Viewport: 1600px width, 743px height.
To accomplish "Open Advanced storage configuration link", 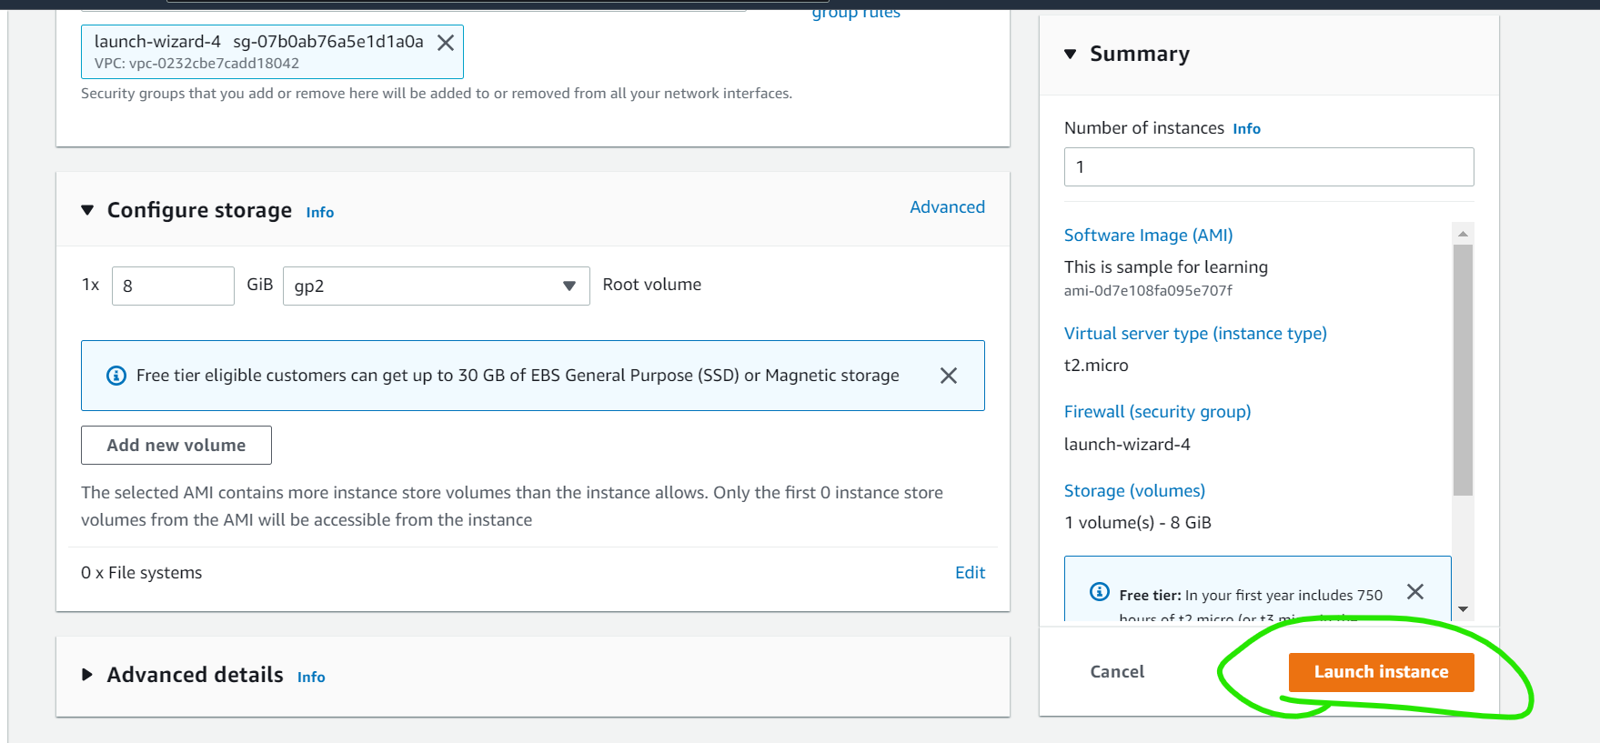I will click(947, 207).
